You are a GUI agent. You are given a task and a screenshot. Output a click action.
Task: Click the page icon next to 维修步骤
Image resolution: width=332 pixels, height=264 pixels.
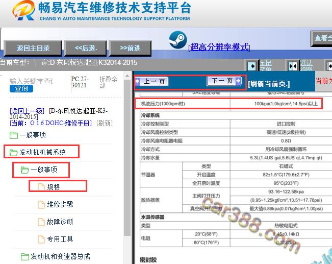pyautogui.click(x=41, y=205)
